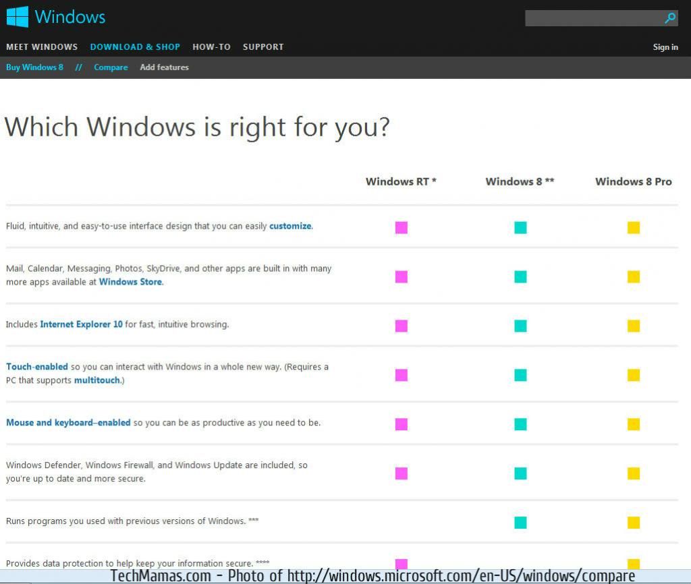Open the Add features tab
Viewport: 691px width, 584px height.
[164, 67]
